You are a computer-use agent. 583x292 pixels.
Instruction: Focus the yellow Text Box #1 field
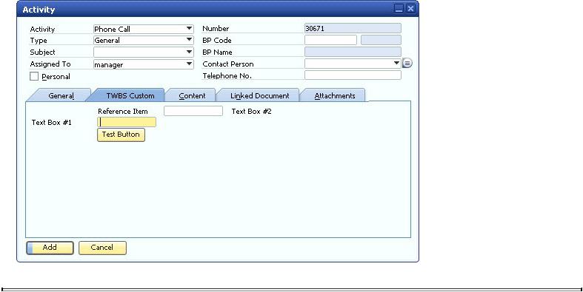(127, 122)
